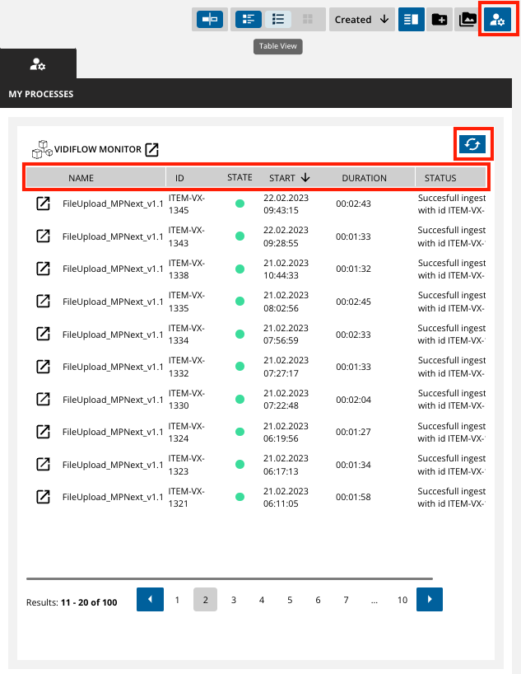This screenshot has width=521, height=674.
Task: Go to page 3 of results
Action: 234,600
